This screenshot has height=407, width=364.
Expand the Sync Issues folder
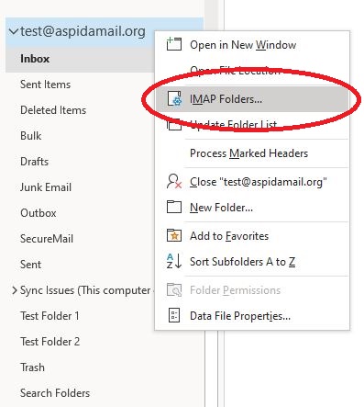coord(14,290)
